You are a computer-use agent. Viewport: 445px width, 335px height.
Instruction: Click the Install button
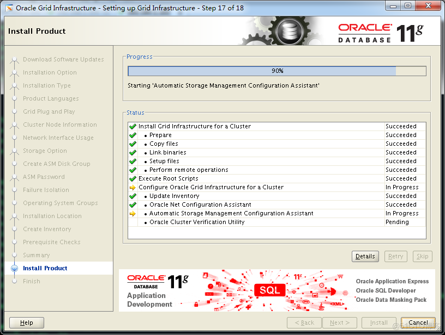pyautogui.click(x=378, y=322)
